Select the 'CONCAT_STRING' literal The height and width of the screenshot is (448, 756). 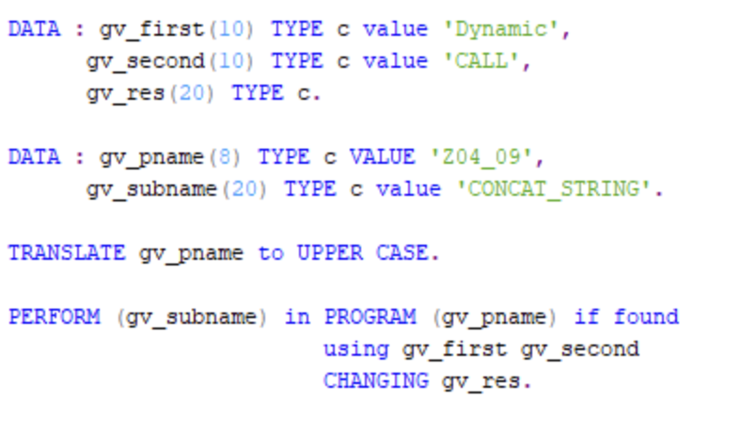click(554, 189)
